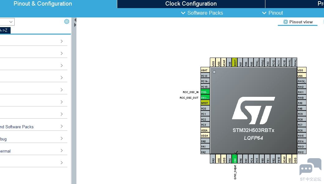Select the Pinout view tab
Screen dimensions: 324x184
click(x=297, y=22)
